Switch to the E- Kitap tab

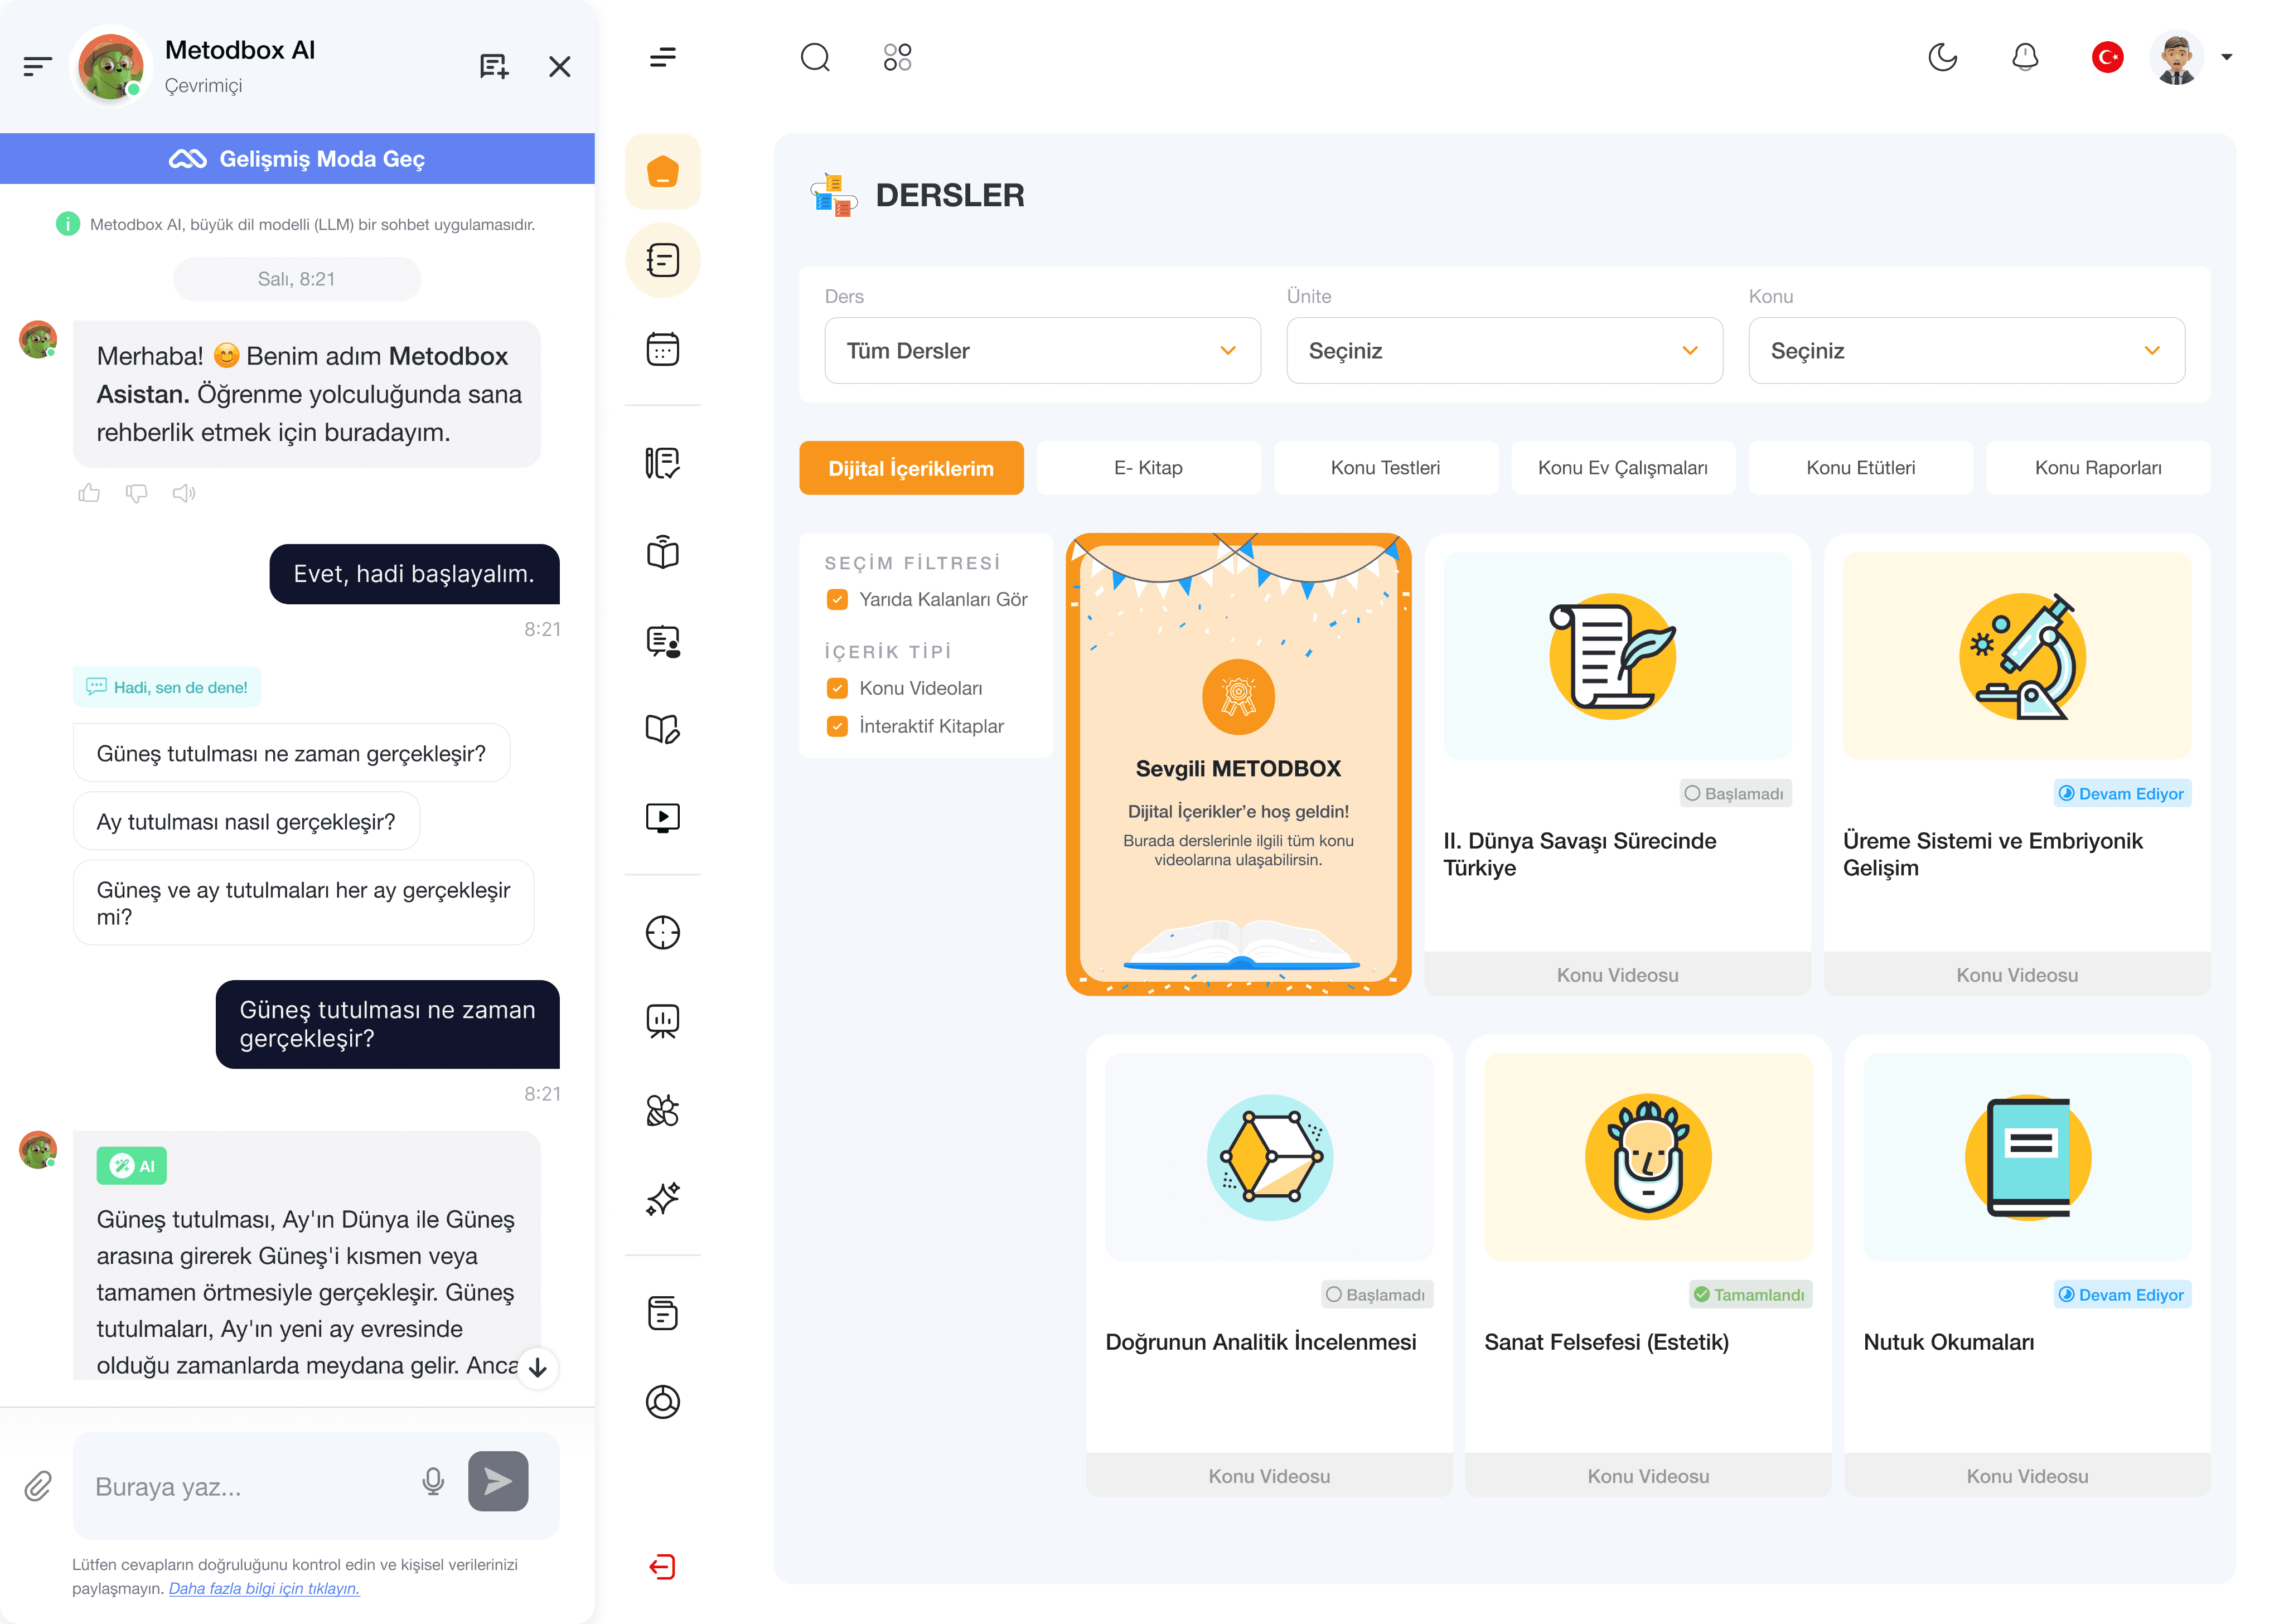click(1148, 467)
